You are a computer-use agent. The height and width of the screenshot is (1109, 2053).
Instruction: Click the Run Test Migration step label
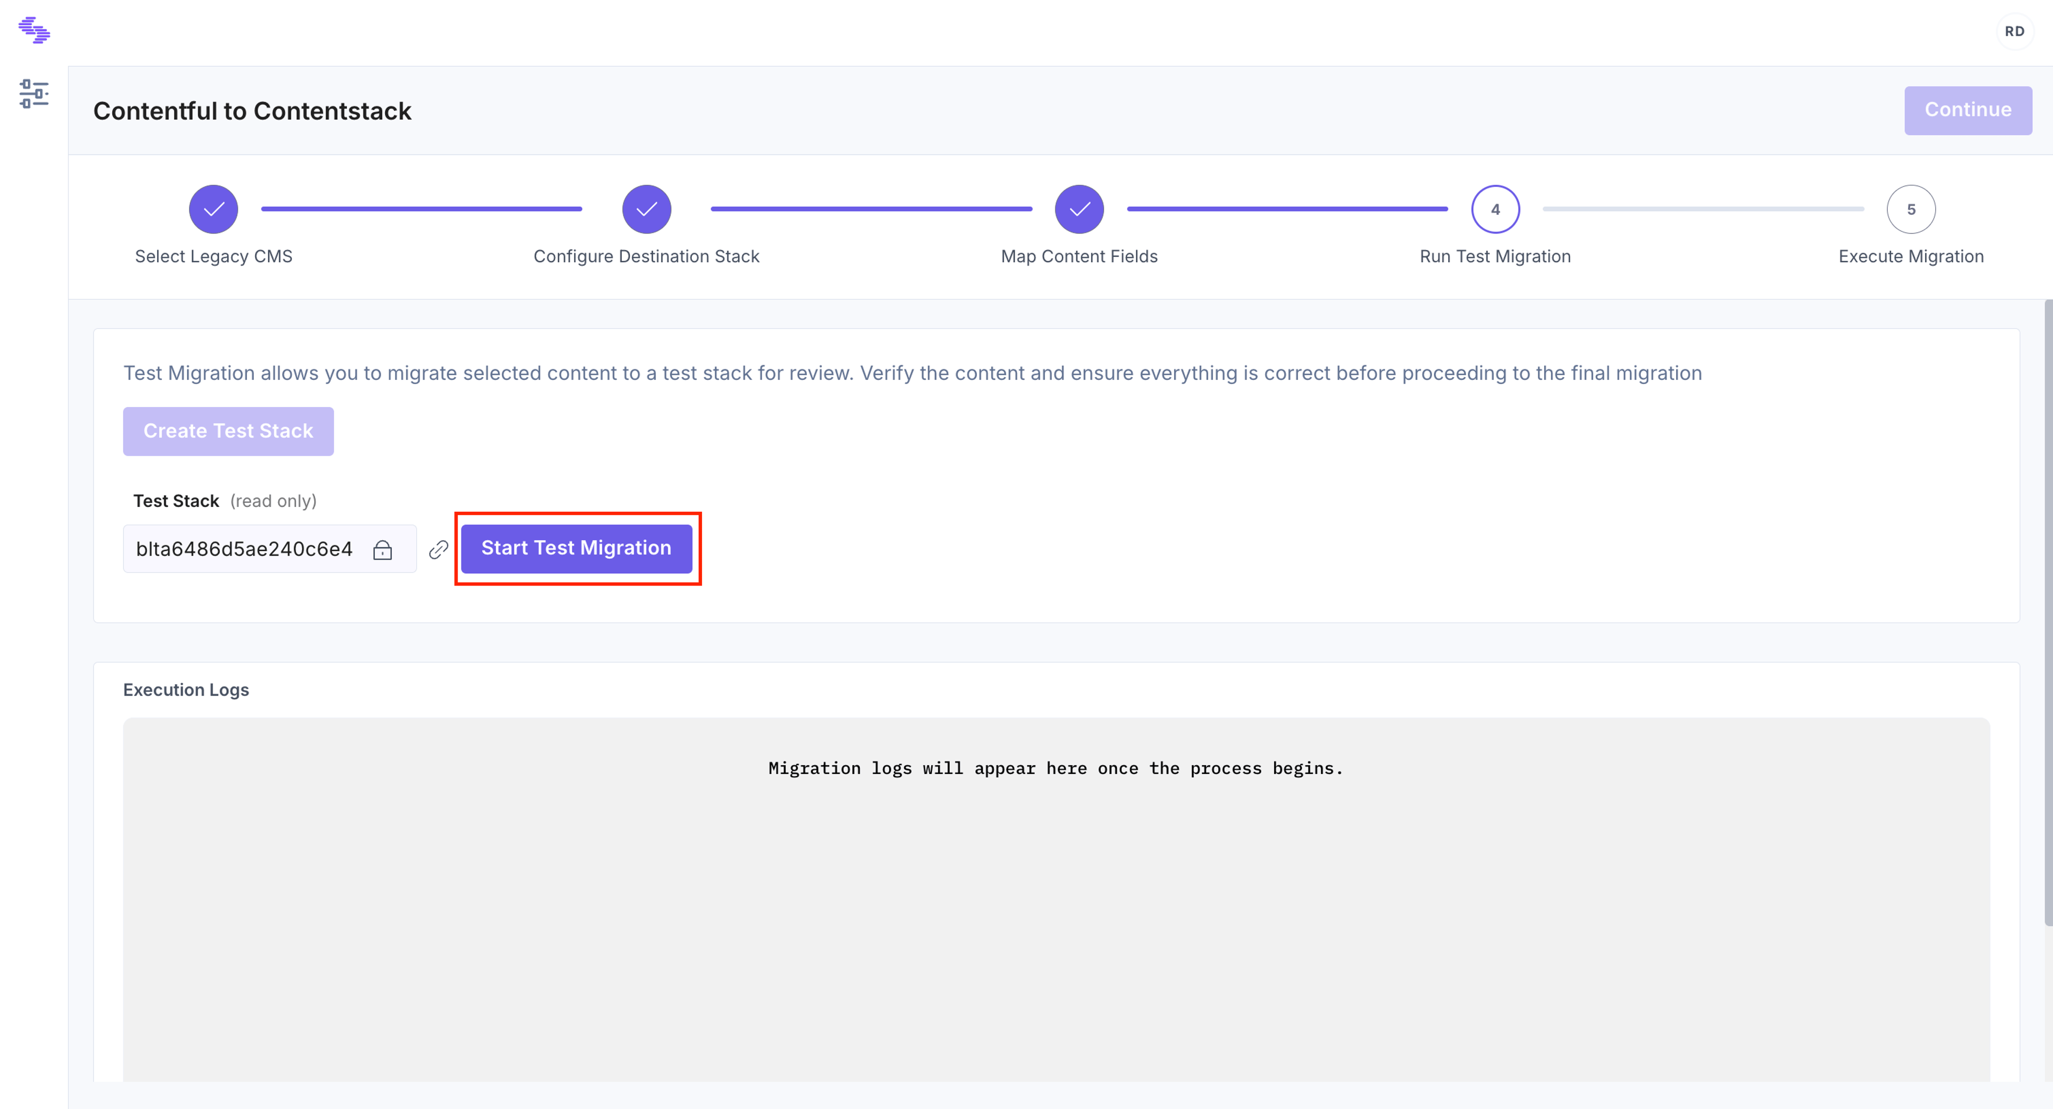coord(1495,256)
